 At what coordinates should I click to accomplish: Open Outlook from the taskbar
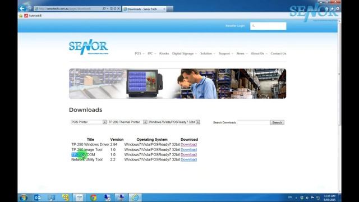pyautogui.click(x=38, y=198)
